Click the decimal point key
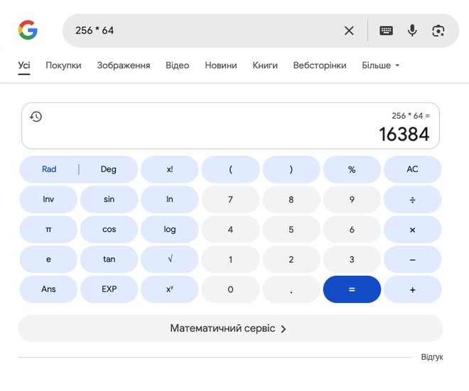 point(291,289)
